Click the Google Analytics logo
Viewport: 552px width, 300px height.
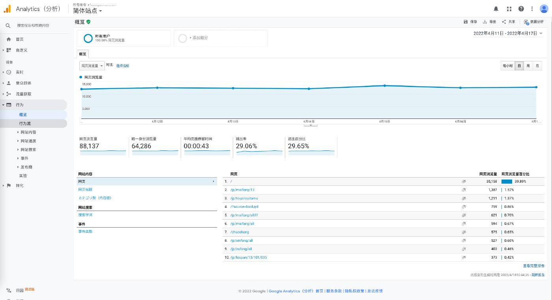pyautogui.click(x=7, y=9)
